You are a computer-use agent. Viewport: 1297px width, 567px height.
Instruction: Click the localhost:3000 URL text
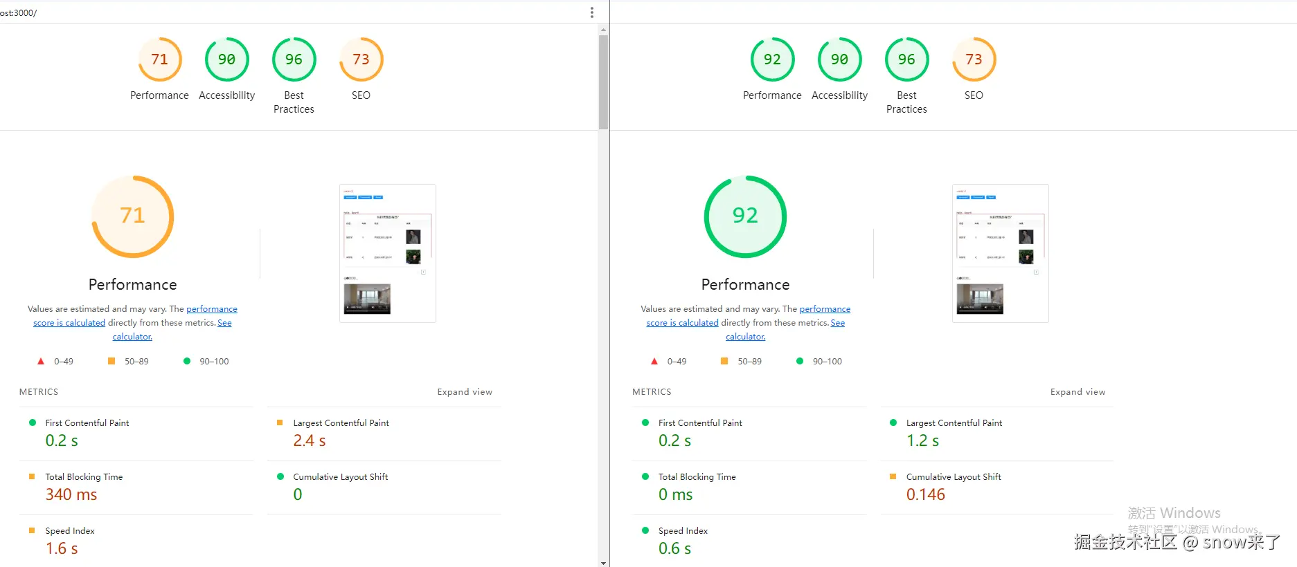pos(19,13)
